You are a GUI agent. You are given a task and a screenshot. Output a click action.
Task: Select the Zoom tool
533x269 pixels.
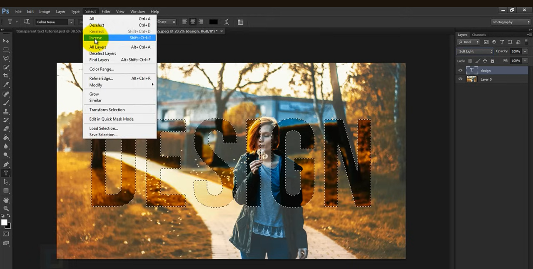6,209
